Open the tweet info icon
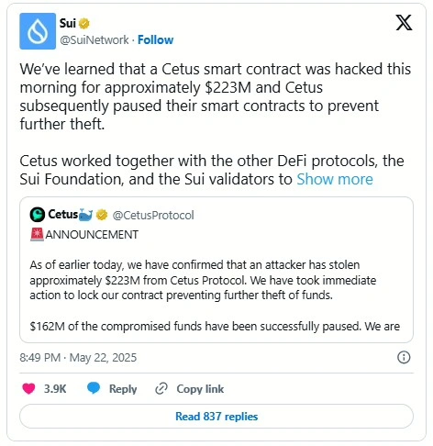Image resolution: width=433 pixels, height=446 pixels. tap(404, 357)
